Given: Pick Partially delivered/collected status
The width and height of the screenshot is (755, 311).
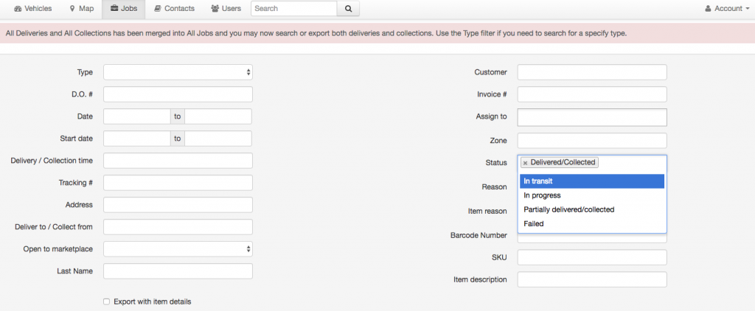Looking at the screenshot, I should coord(592,209).
